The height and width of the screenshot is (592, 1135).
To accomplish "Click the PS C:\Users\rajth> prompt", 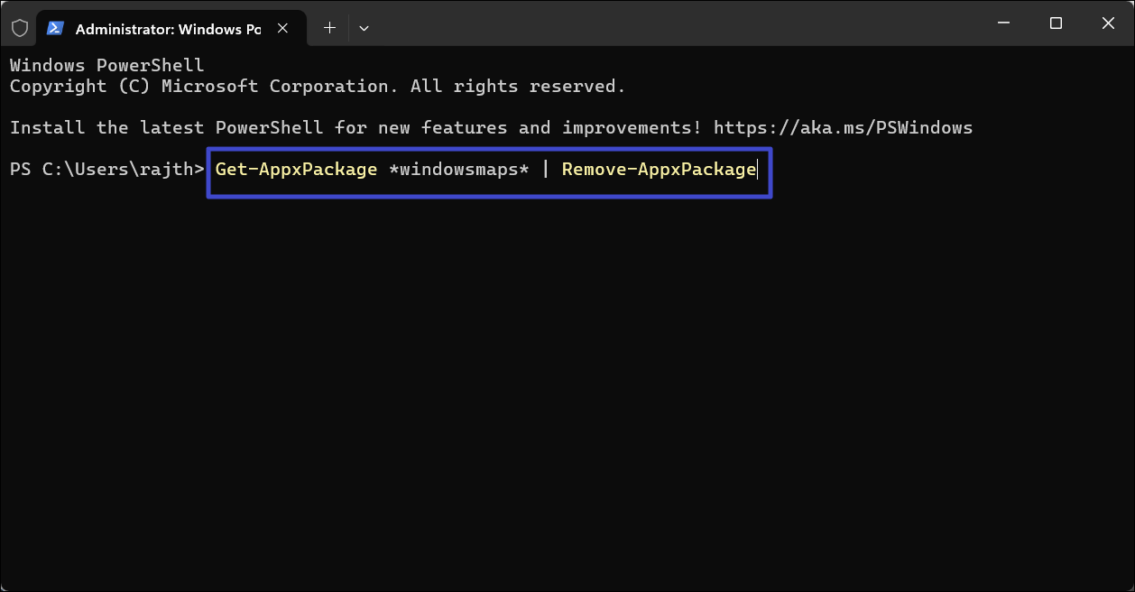I will pos(107,170).
